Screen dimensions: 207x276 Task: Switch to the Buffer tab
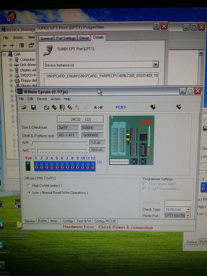click(x=42, y=221)
